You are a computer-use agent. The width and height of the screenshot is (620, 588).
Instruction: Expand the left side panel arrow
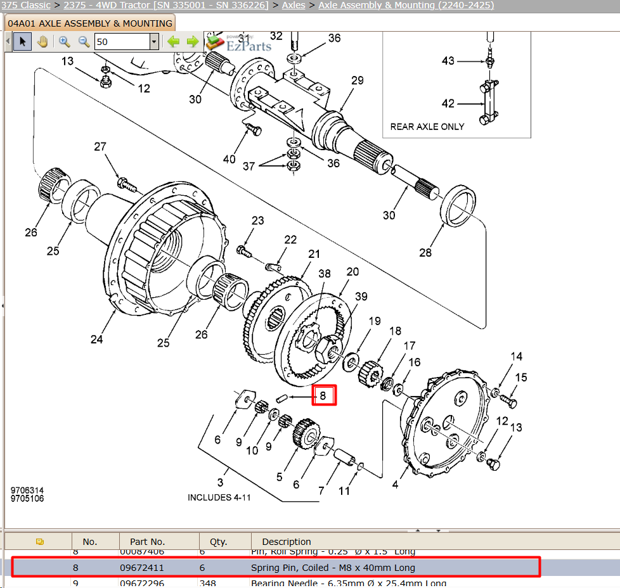[3, 305]
